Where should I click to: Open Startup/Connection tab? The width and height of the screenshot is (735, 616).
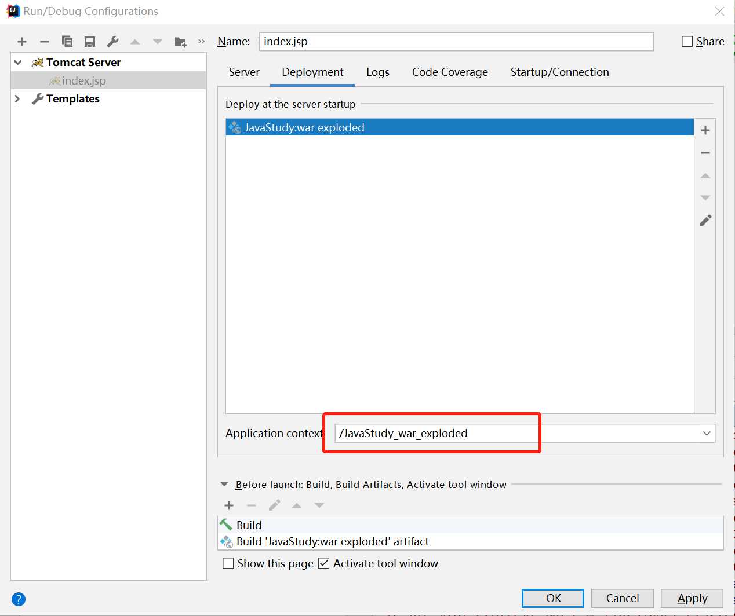click(x=560, y=72)
